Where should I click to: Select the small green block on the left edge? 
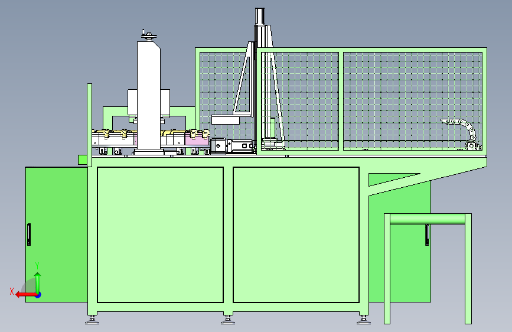[82, 160]
